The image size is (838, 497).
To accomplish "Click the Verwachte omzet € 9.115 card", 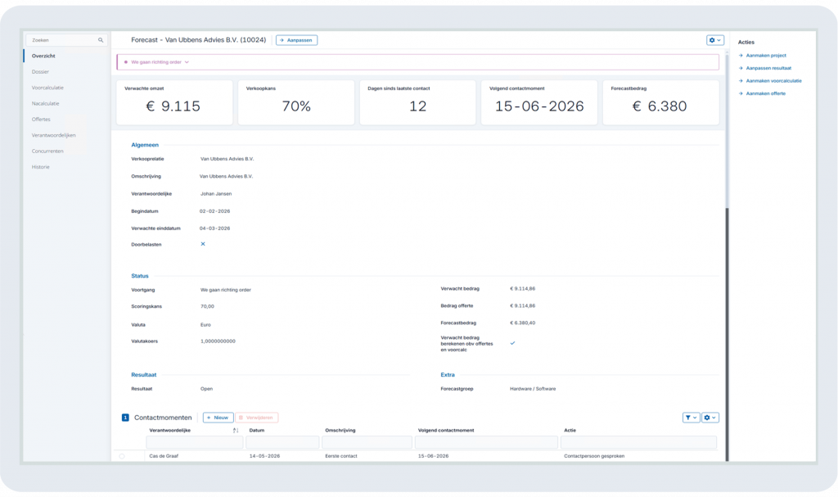I will point(174,102).
